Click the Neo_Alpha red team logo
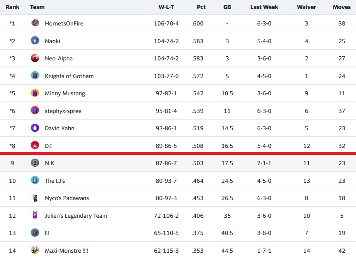 pyautogui.click(x=35, y=58)
